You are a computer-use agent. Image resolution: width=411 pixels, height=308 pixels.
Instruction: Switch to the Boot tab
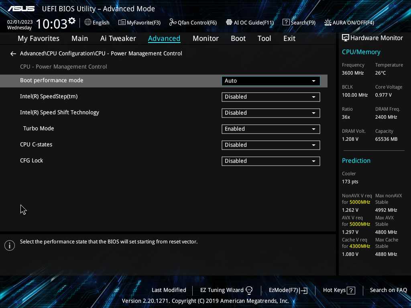pyautogui.click(x=238, y=38)
